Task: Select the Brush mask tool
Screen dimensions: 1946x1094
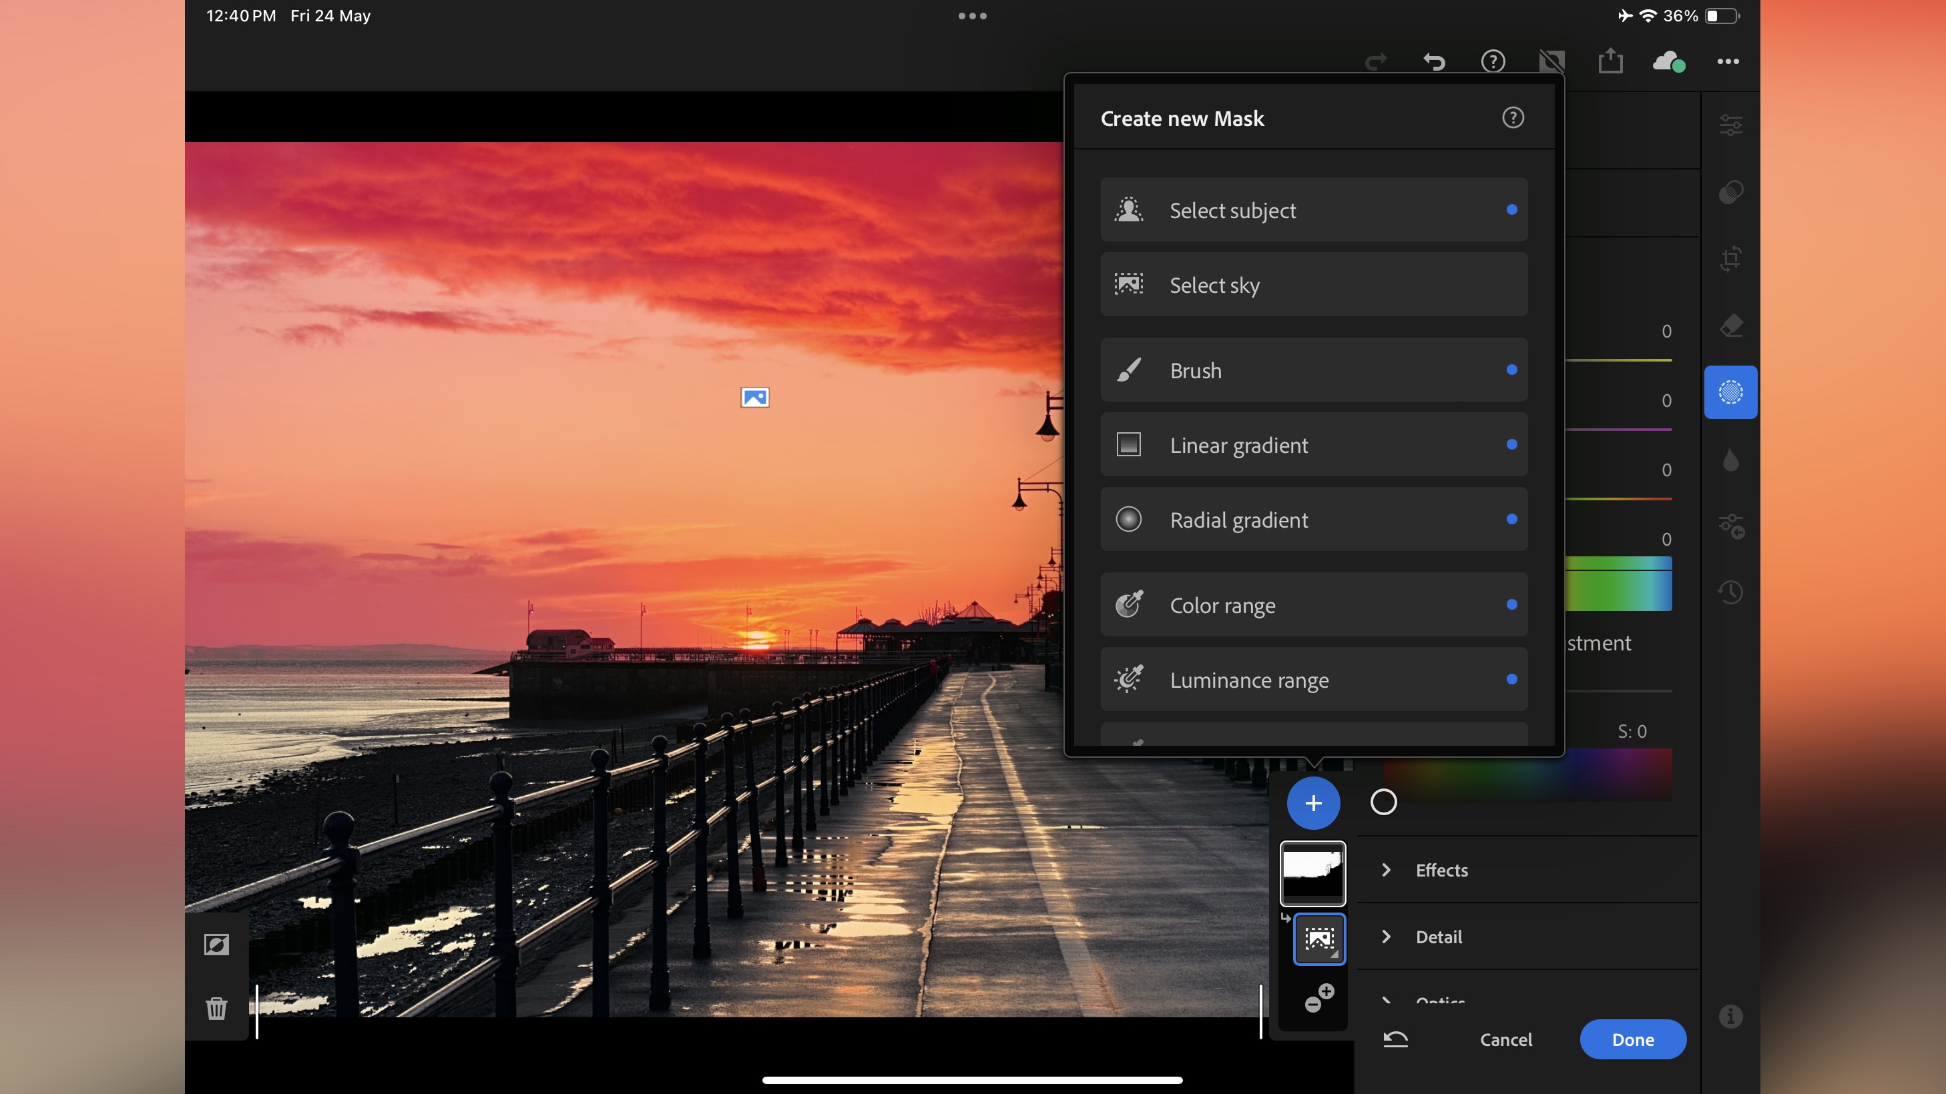Action: coord(1314,370)
